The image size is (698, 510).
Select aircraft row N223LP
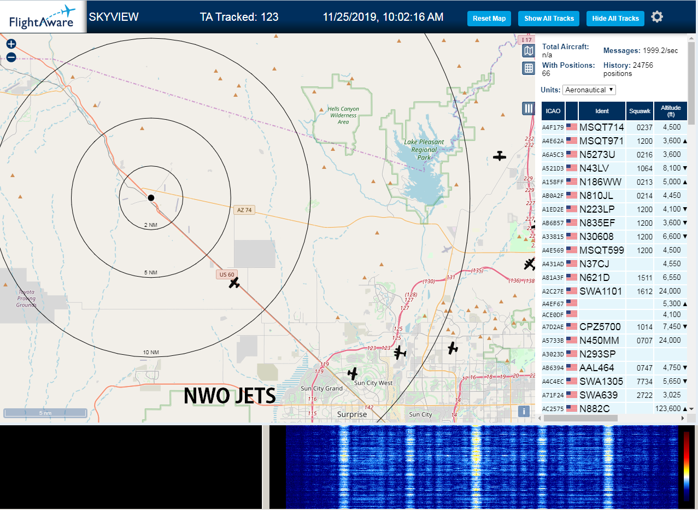614,209
